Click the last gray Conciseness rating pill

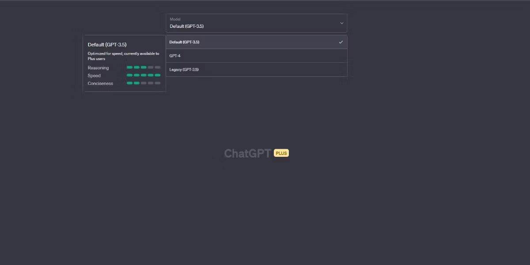158,83
